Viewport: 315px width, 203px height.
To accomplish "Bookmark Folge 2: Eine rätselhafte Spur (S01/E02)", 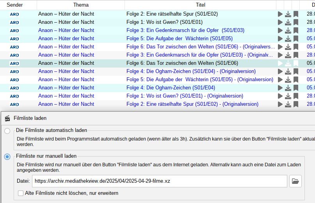I will point(296,14).
